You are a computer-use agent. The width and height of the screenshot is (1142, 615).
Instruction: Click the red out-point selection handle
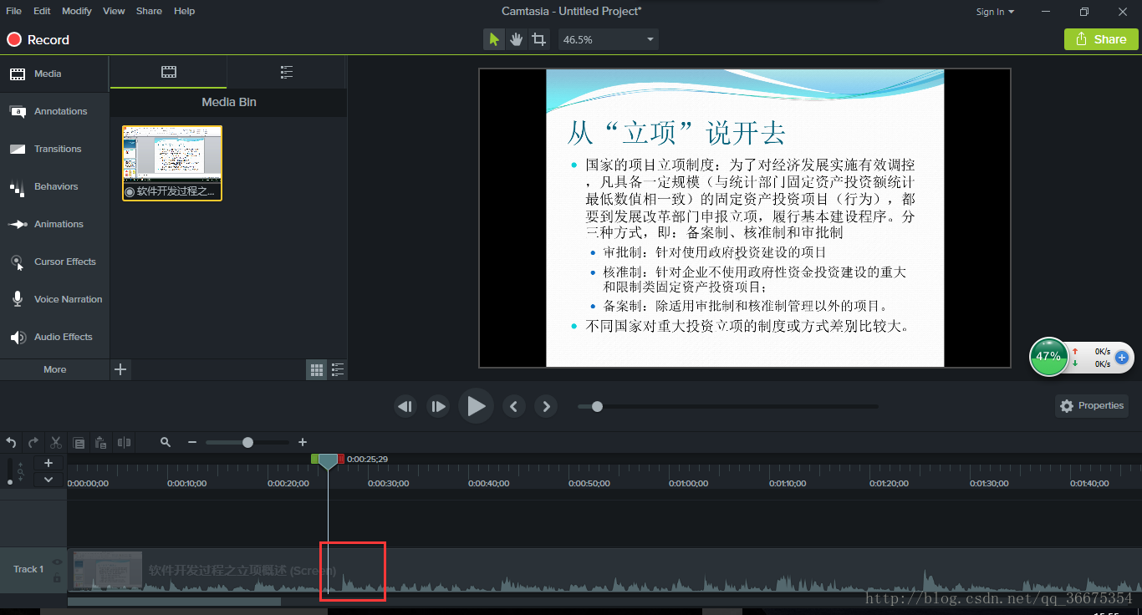tap(341, 459)
